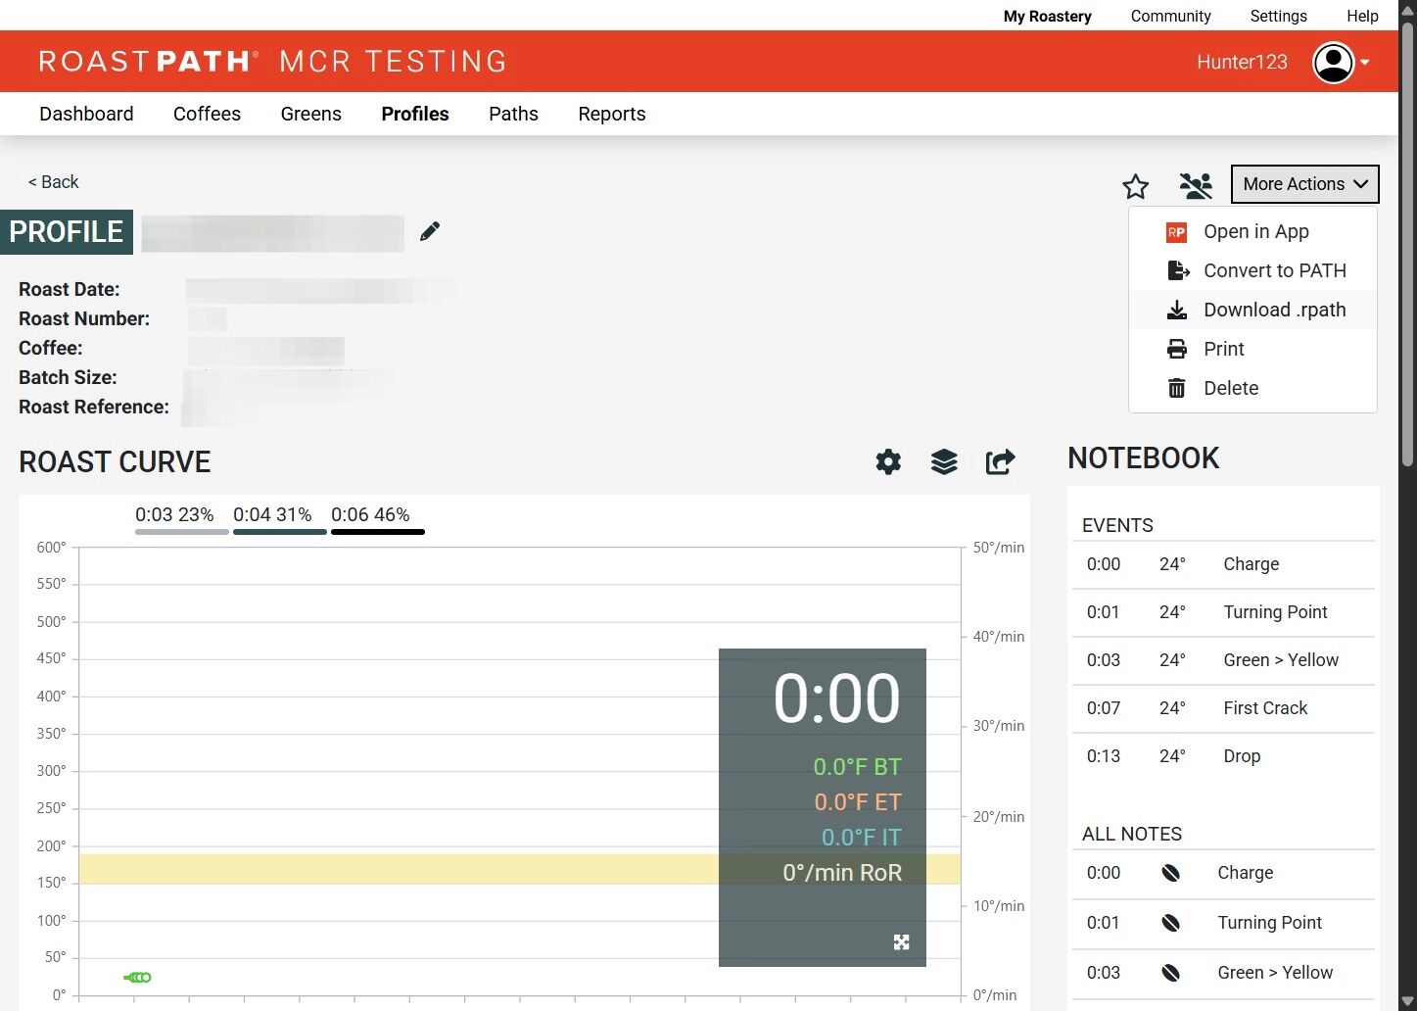This screenshot has height=1011, width=1417.
Task: Choose Print from More Actions menu
Action: [1253, 349]
